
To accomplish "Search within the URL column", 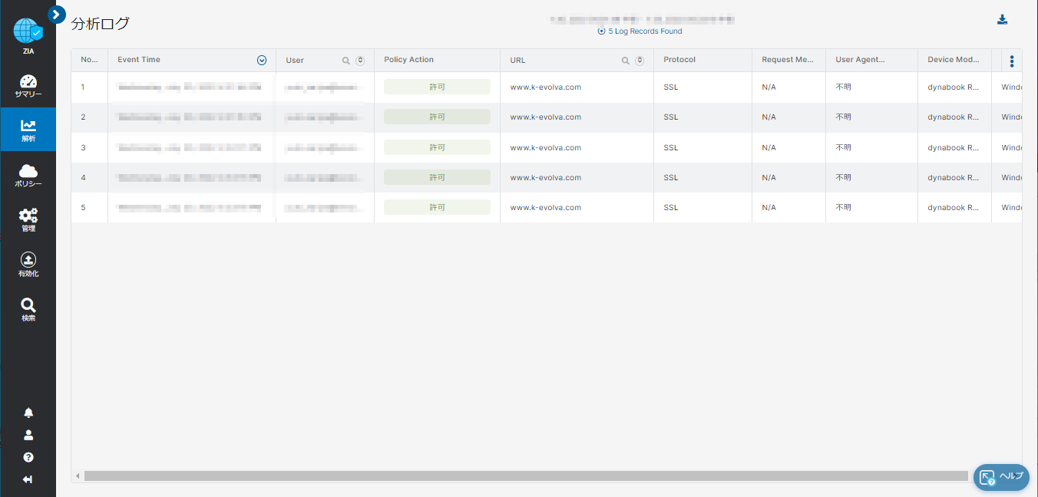I will coord(626,61).
